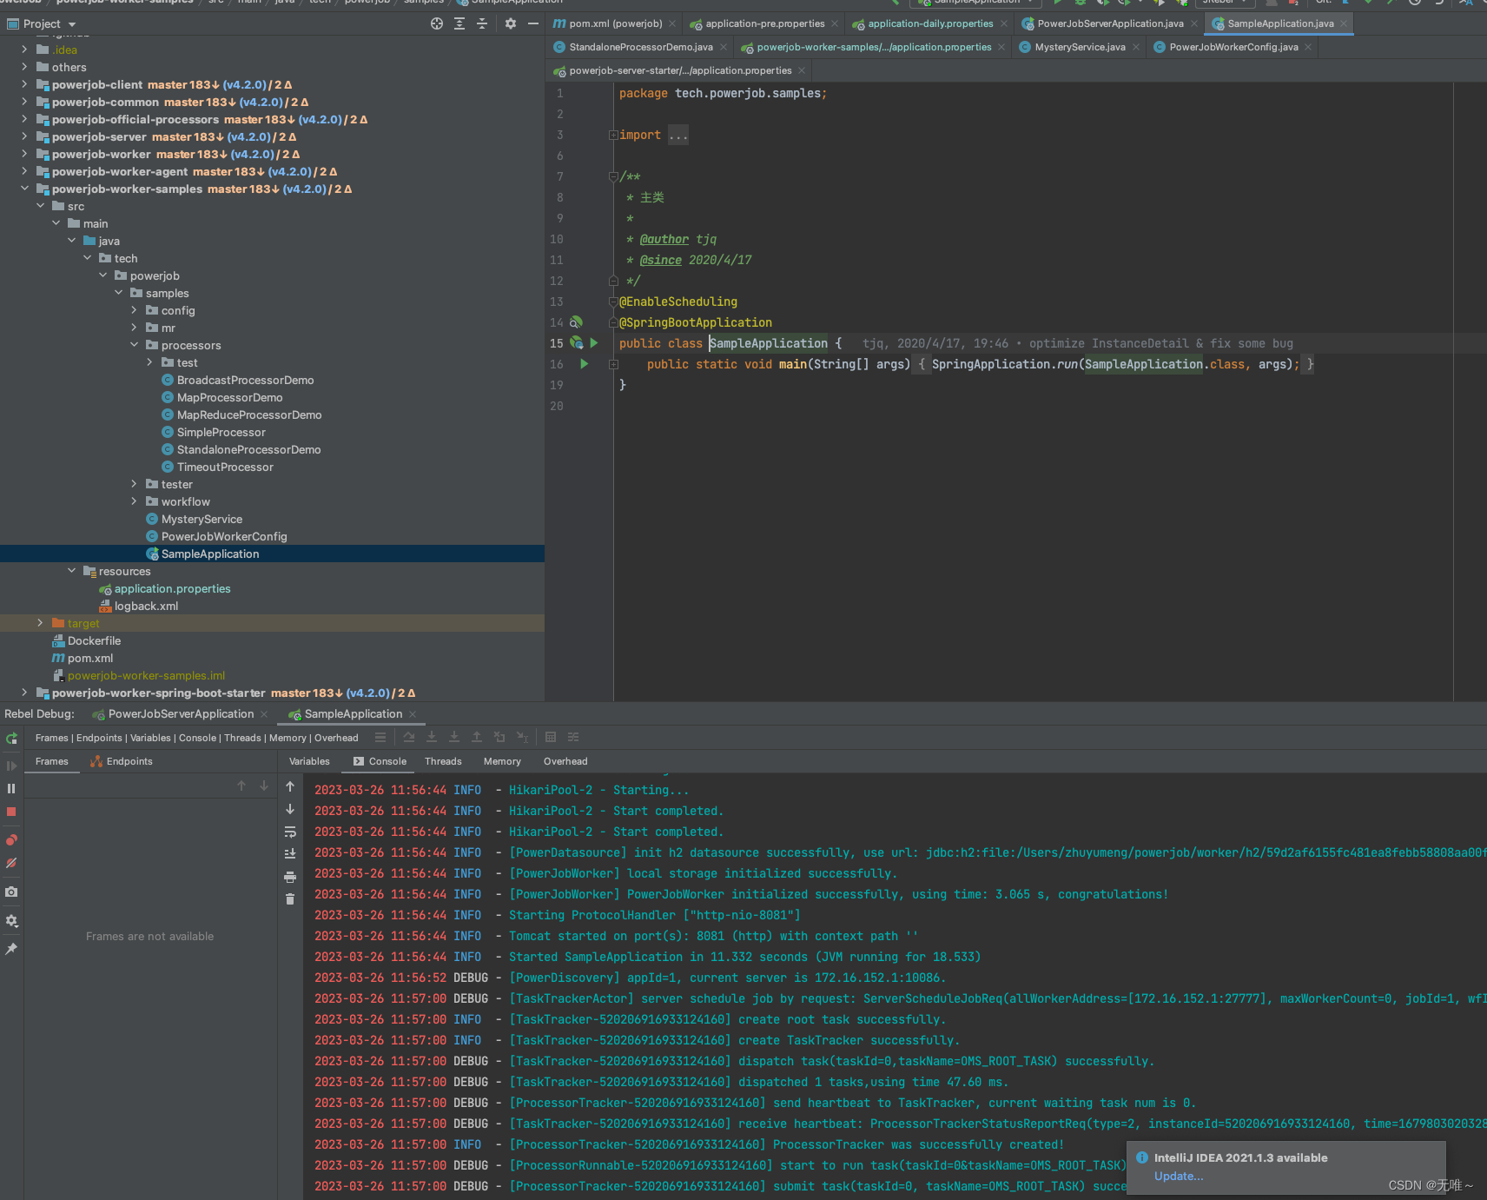Click Run to Cursor icon
The image size is (1487, 1200).
coord(522,737)
